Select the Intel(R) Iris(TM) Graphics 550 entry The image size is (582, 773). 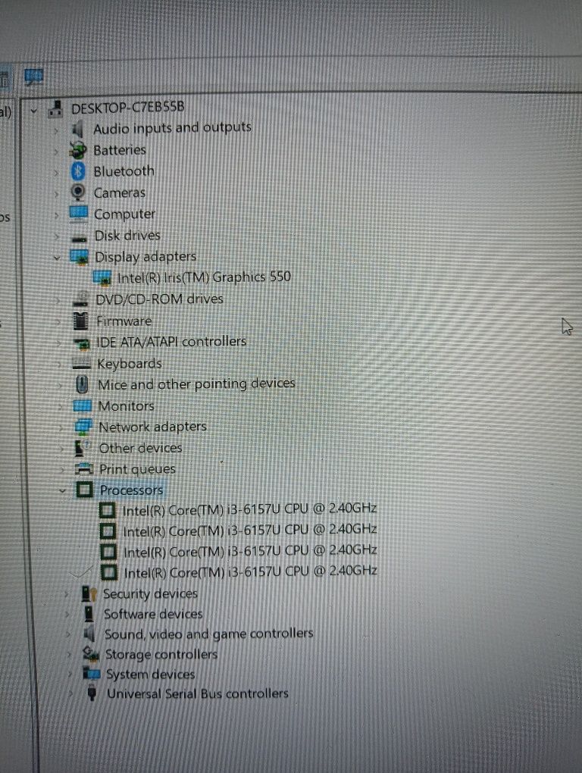[x=204, y=277]
